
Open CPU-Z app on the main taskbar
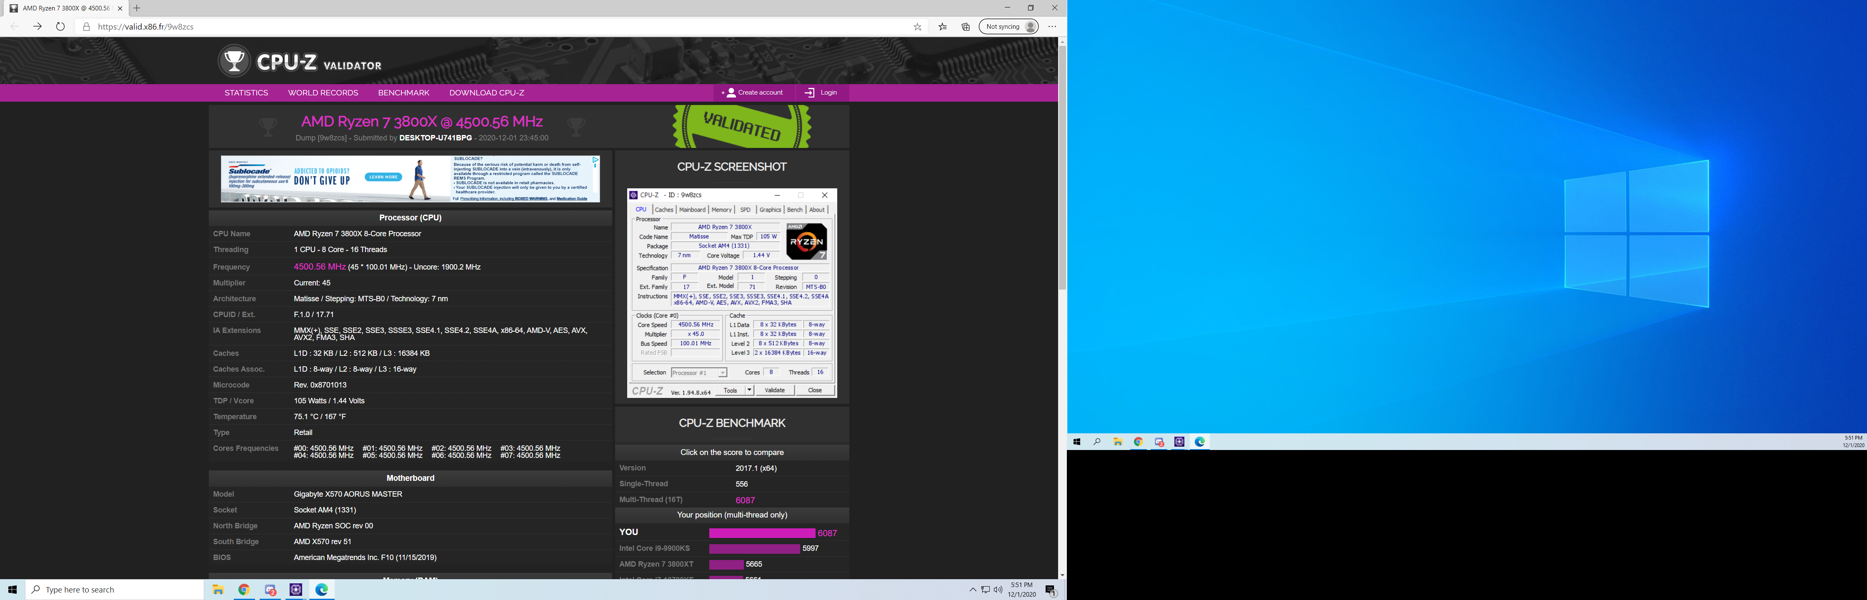pos(296,590)
